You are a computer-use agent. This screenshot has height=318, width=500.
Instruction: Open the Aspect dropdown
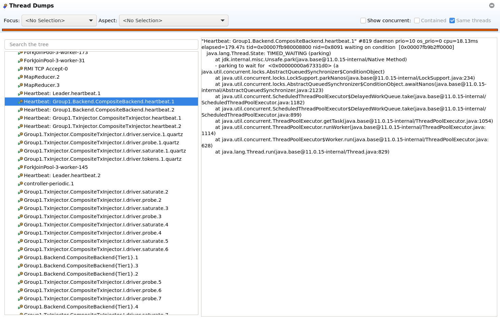[173, 21]
